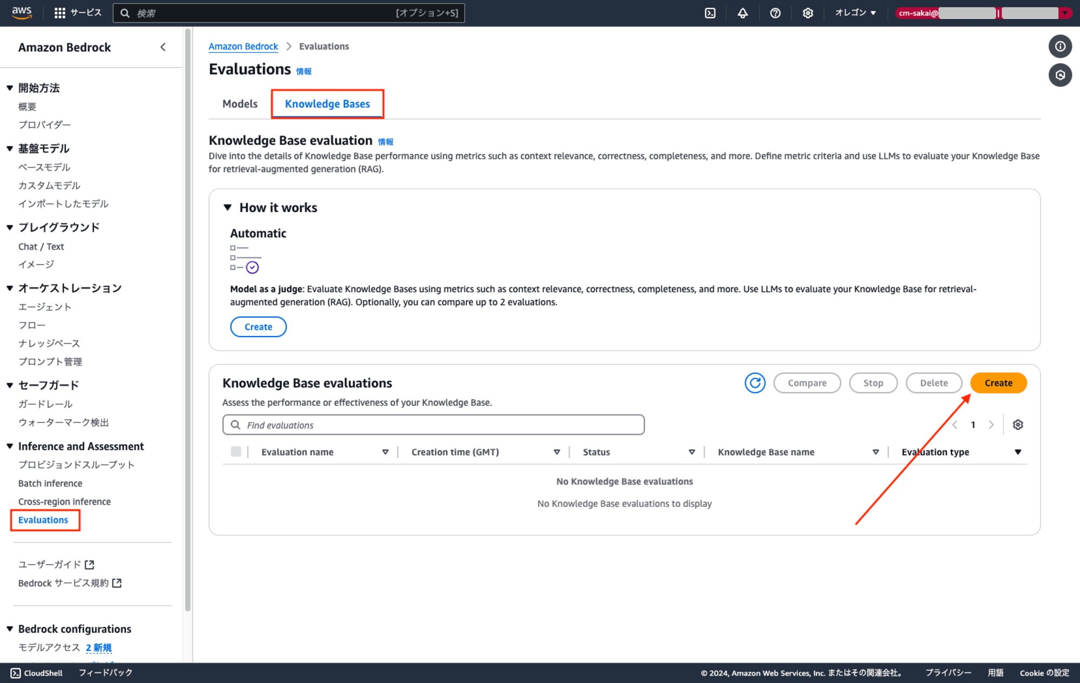This screenshot has height=683, width=1080.
Task: Sort by Status column arrow
Action: [692, 452]
